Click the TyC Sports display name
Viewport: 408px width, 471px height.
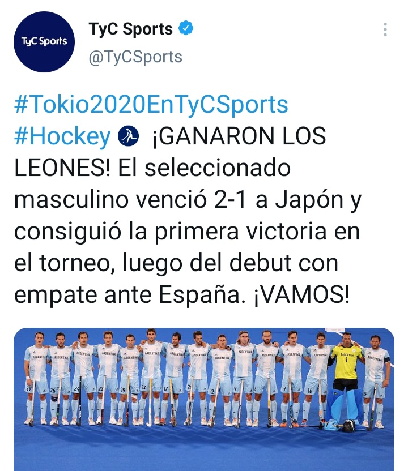(131, 29)
